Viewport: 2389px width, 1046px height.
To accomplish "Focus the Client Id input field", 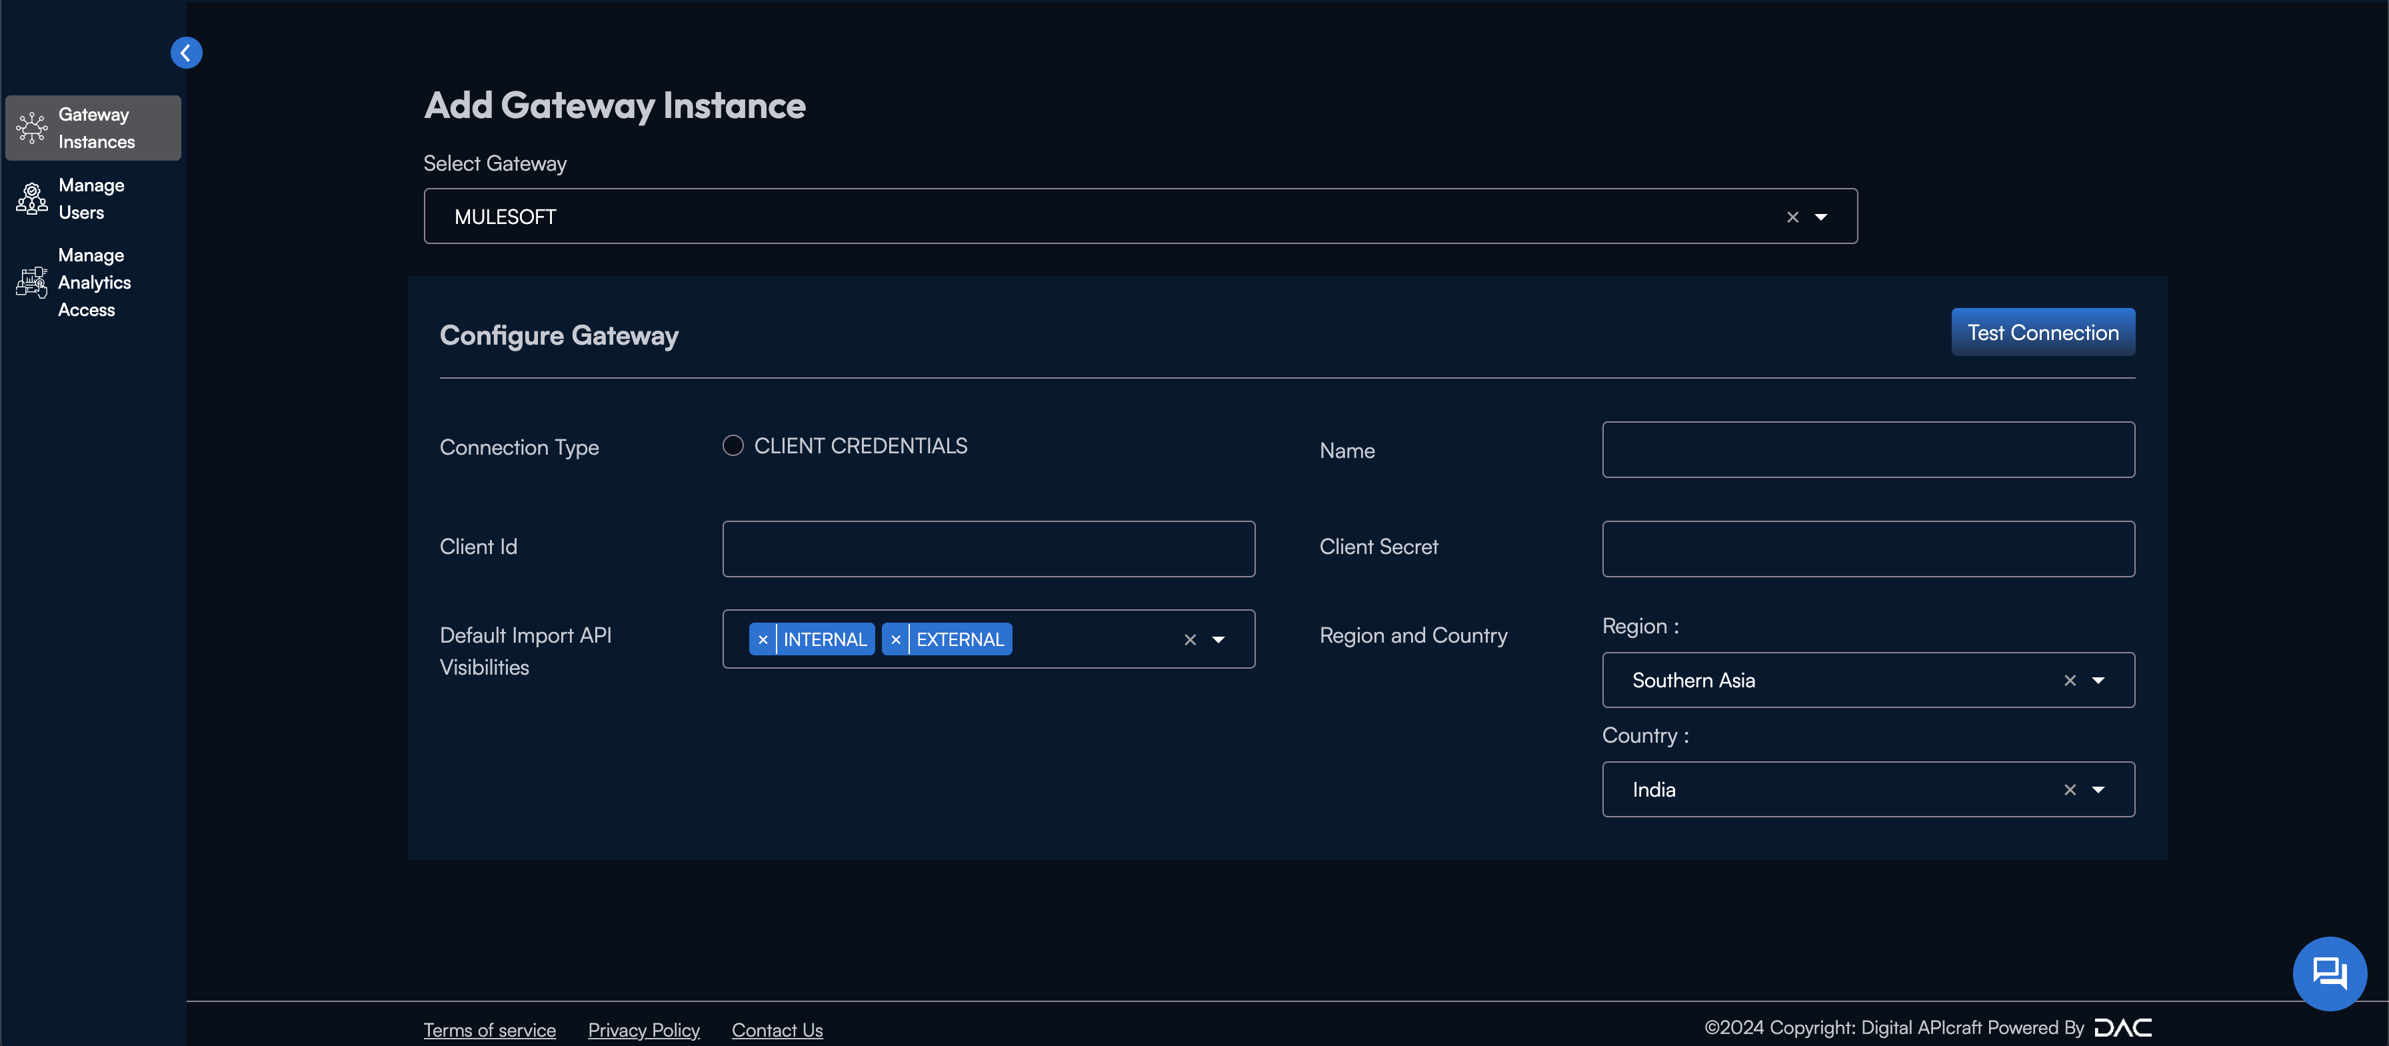I will 989,549.
